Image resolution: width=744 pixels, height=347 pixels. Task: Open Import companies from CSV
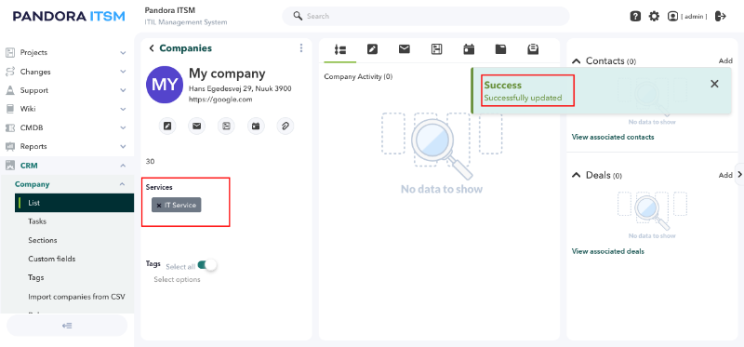click(76, 297)
